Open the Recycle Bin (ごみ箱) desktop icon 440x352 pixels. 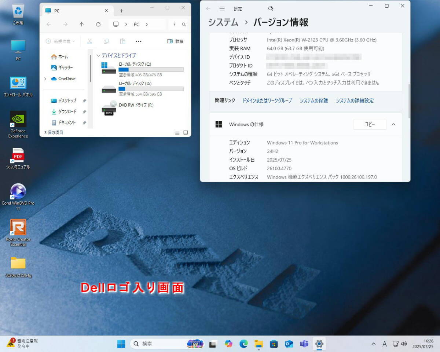click(x=18, y=15)
